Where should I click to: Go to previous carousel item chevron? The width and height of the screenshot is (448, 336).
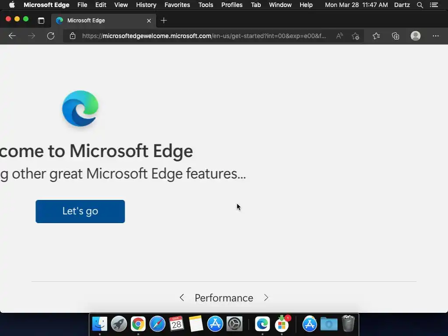pyautogui.click(x=182, y=297)
